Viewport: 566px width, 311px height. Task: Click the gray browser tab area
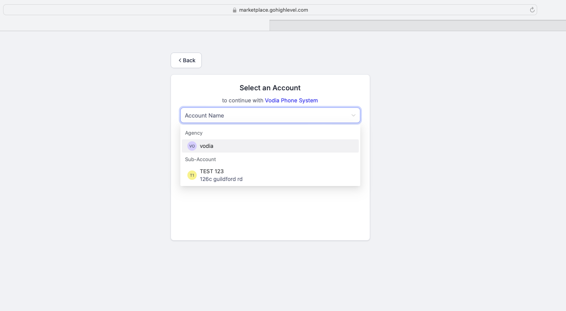coord(418,25)
